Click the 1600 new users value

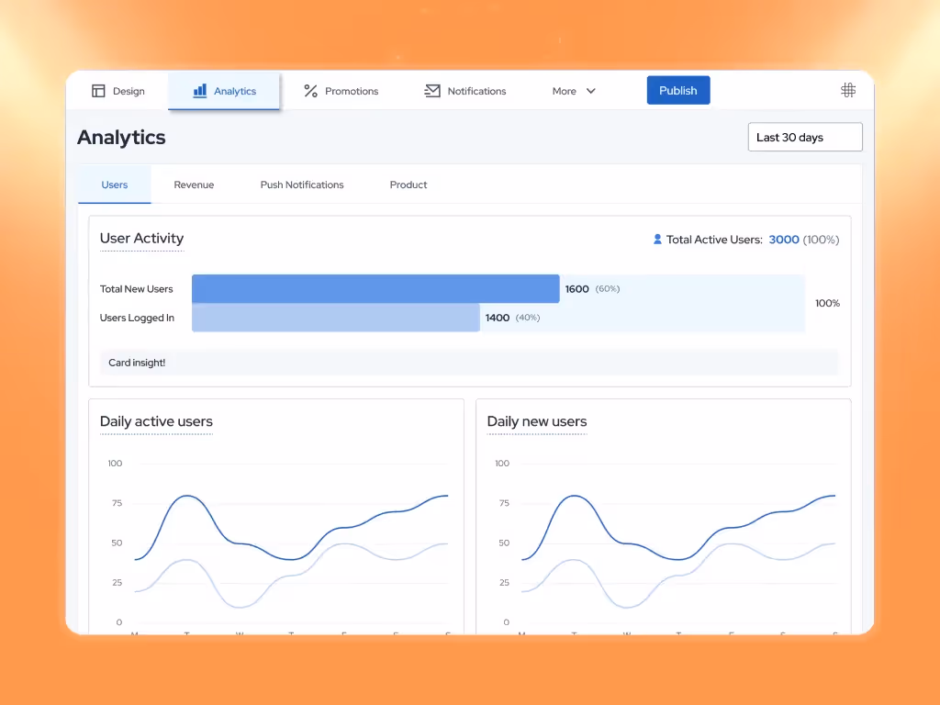pyautogui.click(x=576, y=289)
